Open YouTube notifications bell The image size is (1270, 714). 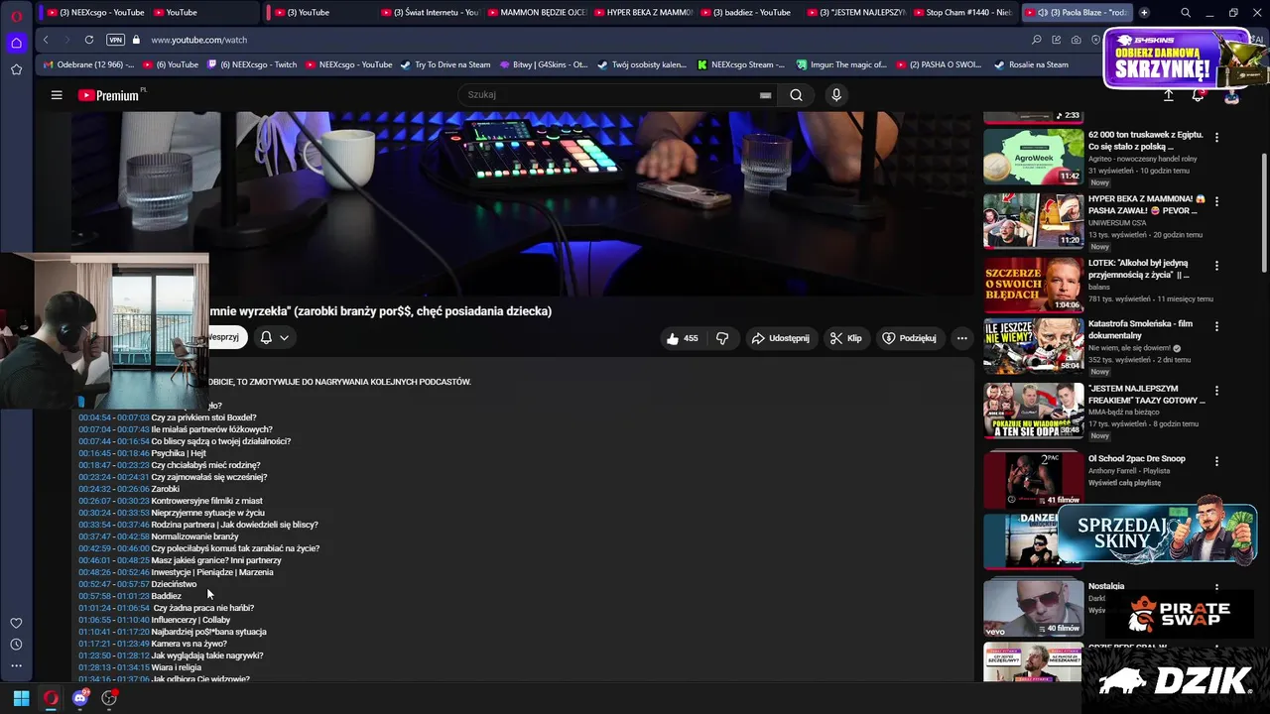(x=1198, y=95)
